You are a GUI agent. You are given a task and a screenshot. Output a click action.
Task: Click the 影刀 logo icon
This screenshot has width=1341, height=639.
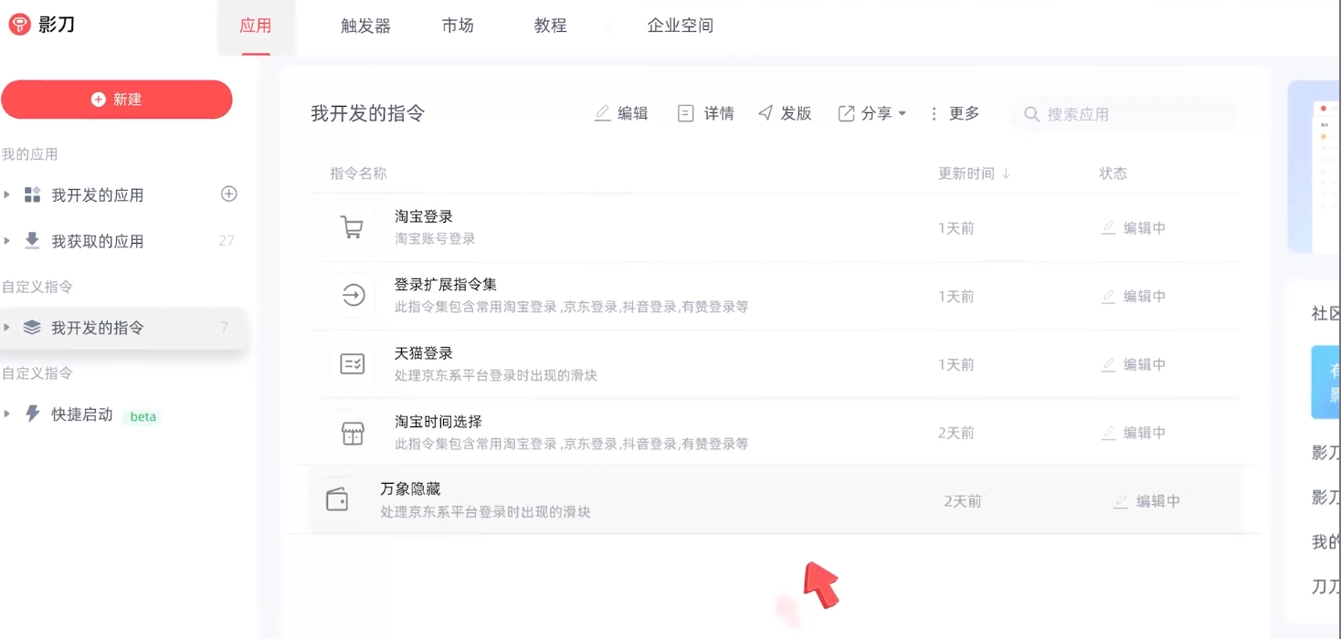[x=19, y=25]
